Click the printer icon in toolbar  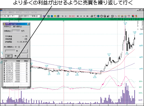click(92, 16)
